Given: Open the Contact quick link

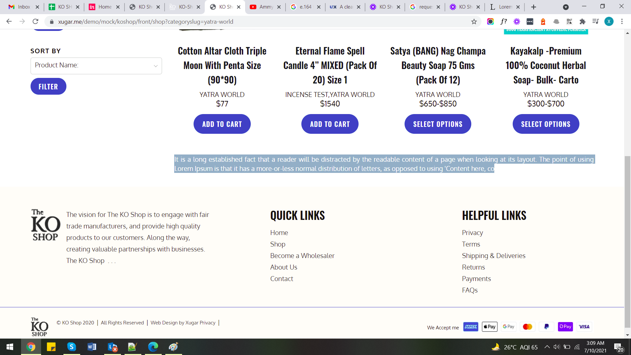Looking at the screenshot, I should click(282, 279).
